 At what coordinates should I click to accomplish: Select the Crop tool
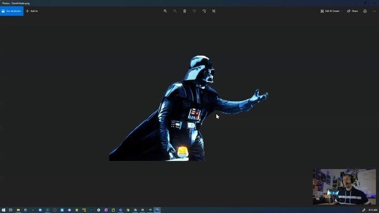coord(214,11)
